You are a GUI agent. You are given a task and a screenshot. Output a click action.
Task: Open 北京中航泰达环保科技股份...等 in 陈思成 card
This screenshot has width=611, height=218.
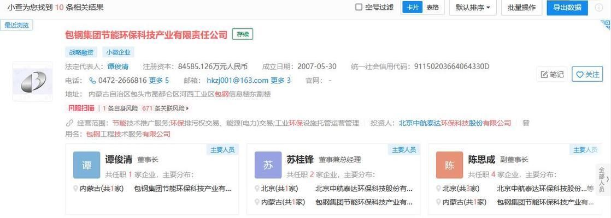(545, 189)
